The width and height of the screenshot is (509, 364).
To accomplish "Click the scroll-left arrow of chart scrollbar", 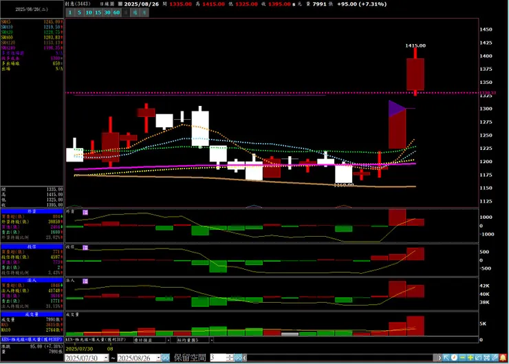I will pyautogui.click(x=245, y=358).
